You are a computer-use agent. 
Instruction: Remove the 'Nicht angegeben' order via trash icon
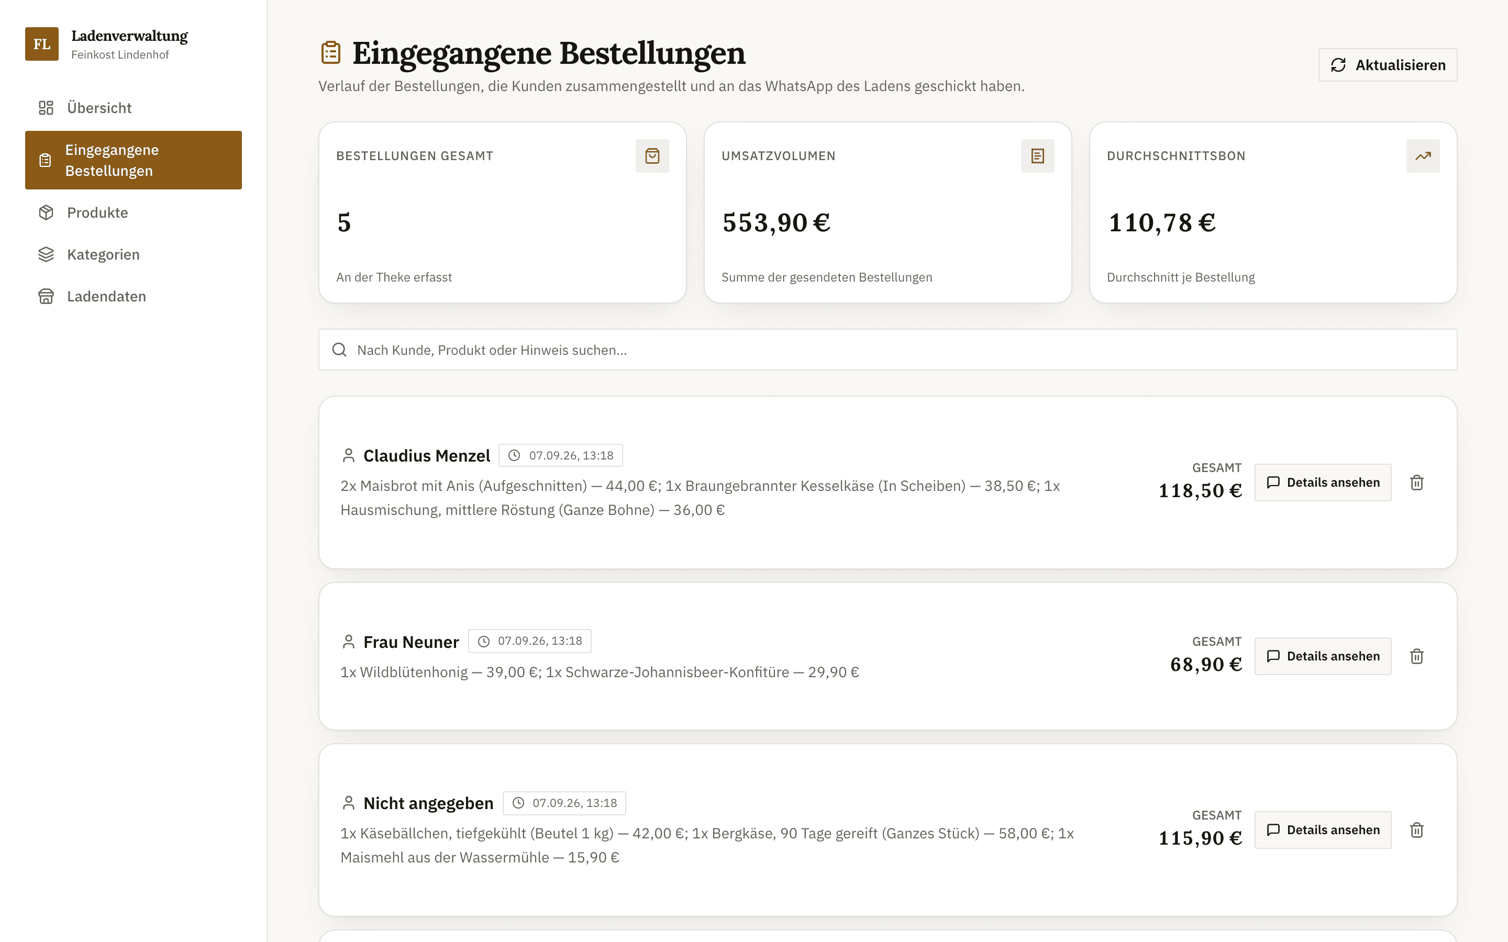click(1416, 830)
